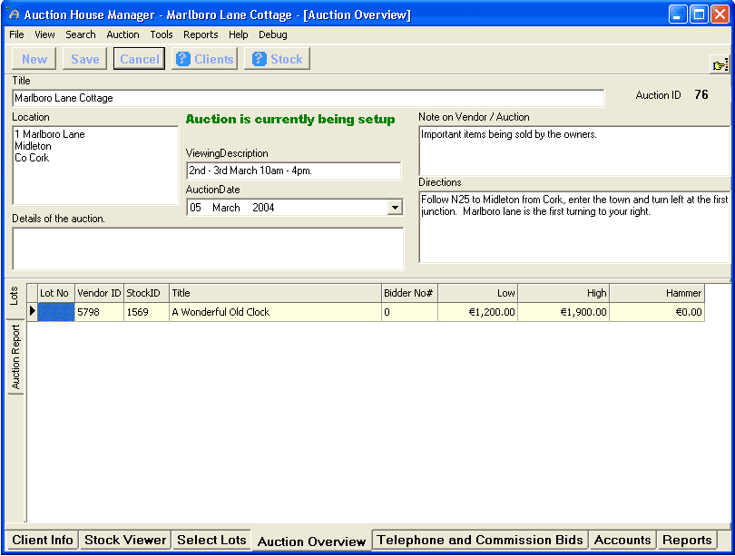Screen dimensions: 735x556
Task: Open the Clients lookup button
Action: coord(205,59)
